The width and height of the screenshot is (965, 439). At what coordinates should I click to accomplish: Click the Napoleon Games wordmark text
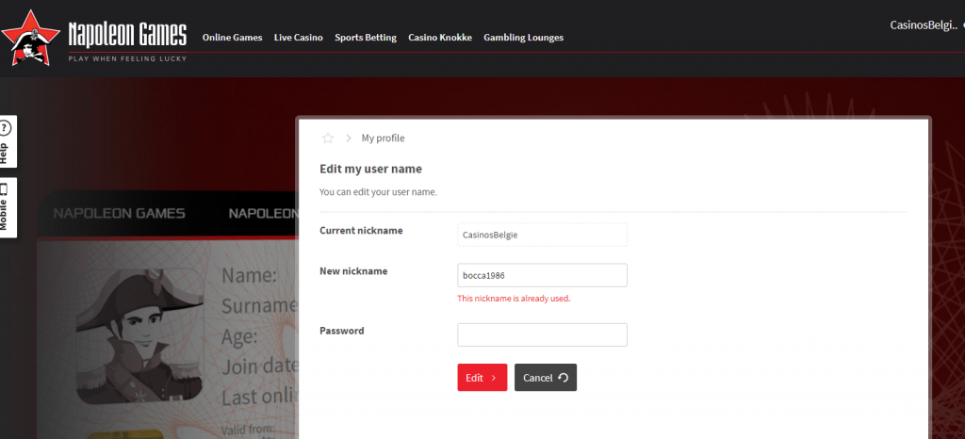click(127, 35)
